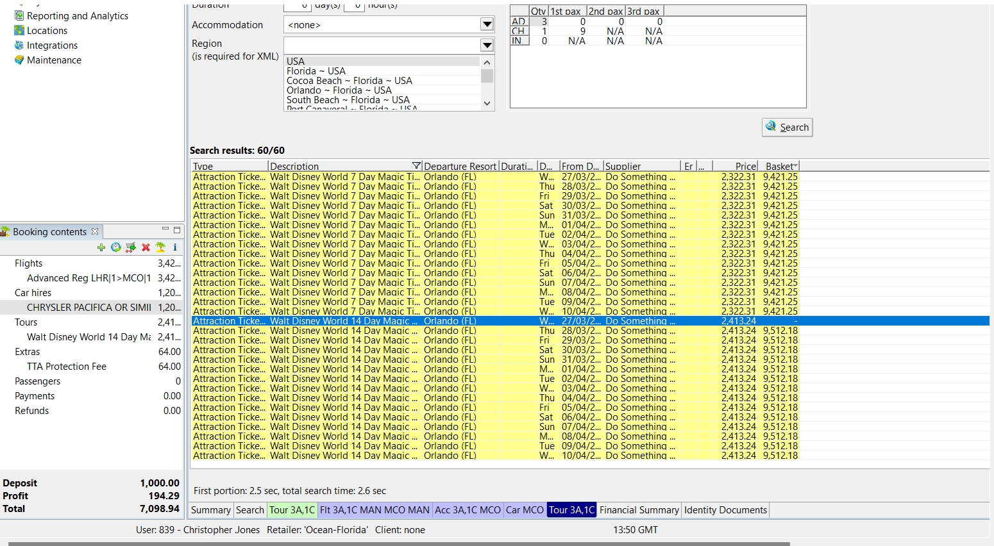Switch to the Financial Summary tab
The width and height of the screenshot is (994, 546).
[x=639, y=510]
